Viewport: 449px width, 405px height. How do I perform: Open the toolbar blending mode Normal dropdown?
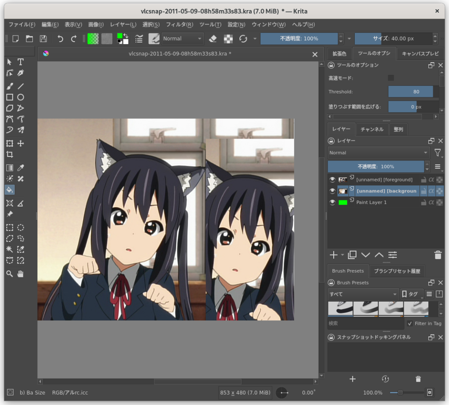(x=182, y=39)
